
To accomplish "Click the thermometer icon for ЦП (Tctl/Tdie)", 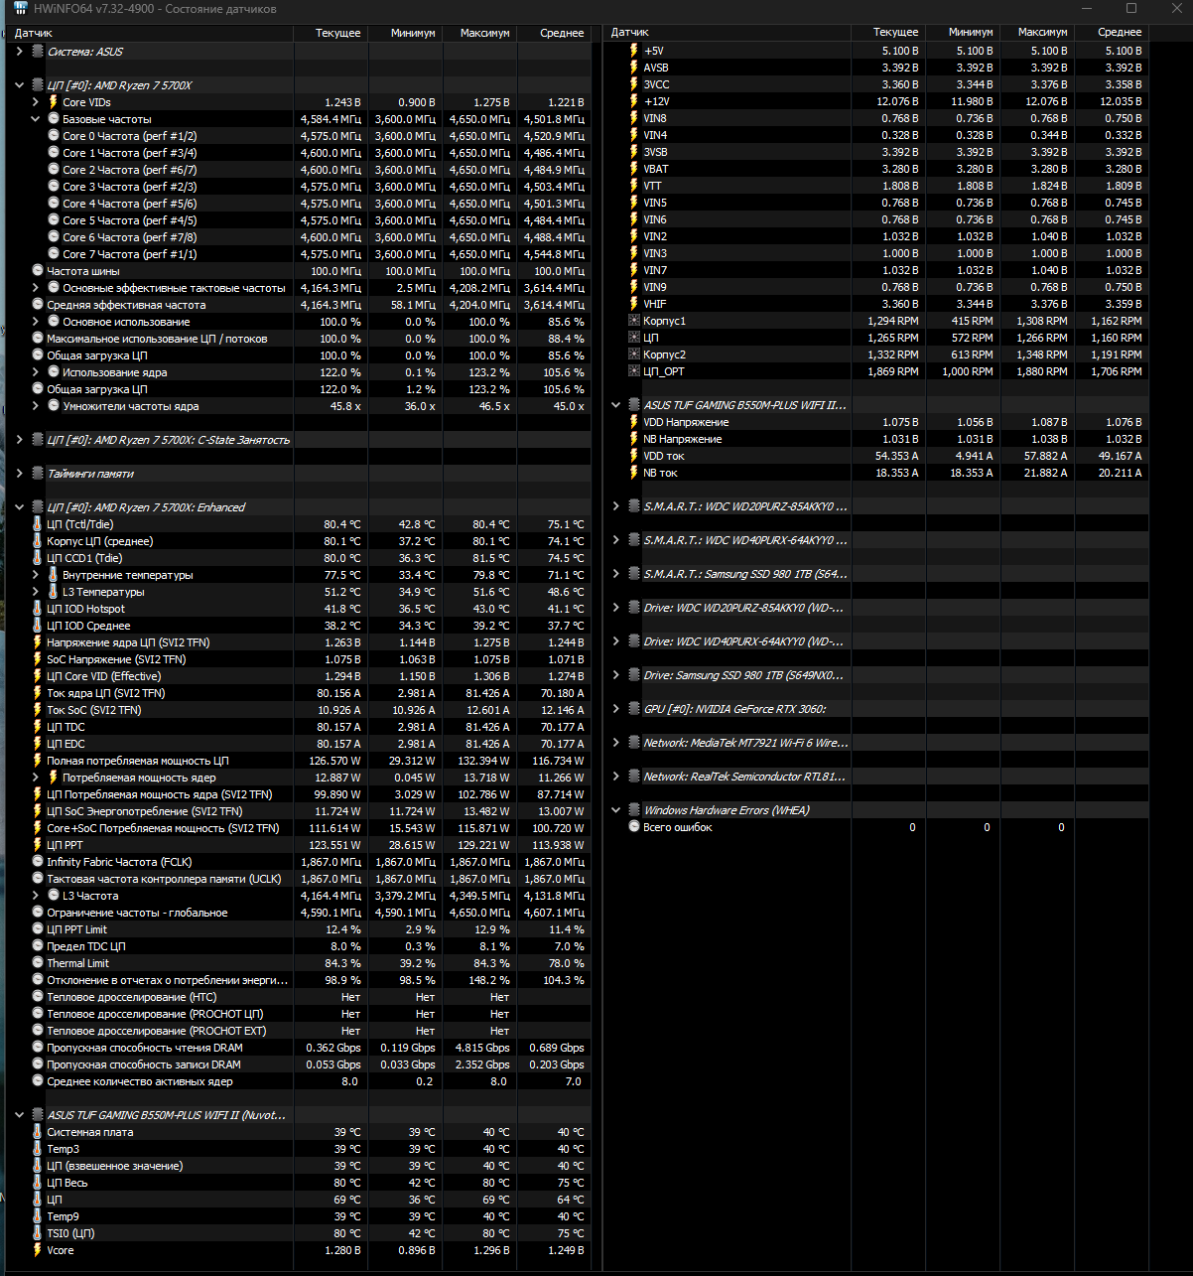I will tap(38, 524).
